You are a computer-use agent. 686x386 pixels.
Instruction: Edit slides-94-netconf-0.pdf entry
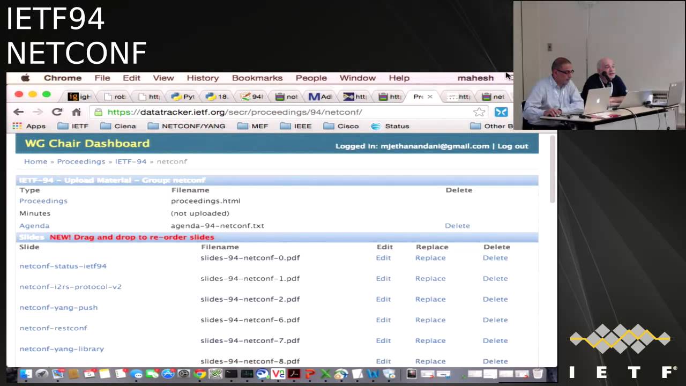pos(383,258)
